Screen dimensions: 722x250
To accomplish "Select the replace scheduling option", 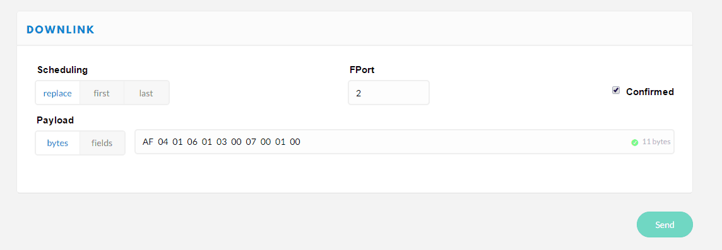I will point(57,93).
